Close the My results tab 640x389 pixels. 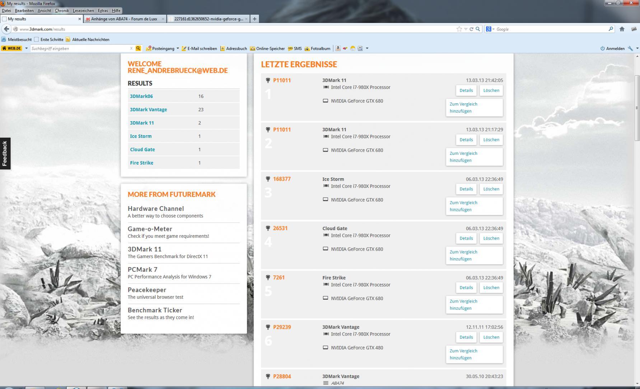[80, 19]
